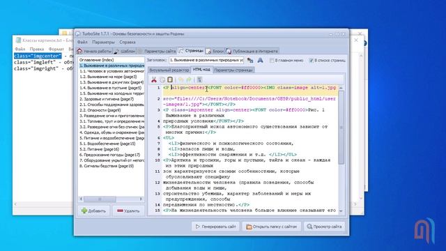446x251 pixels.
Task: Open the Файл menu in TurboSite
Action: [82, 42]
